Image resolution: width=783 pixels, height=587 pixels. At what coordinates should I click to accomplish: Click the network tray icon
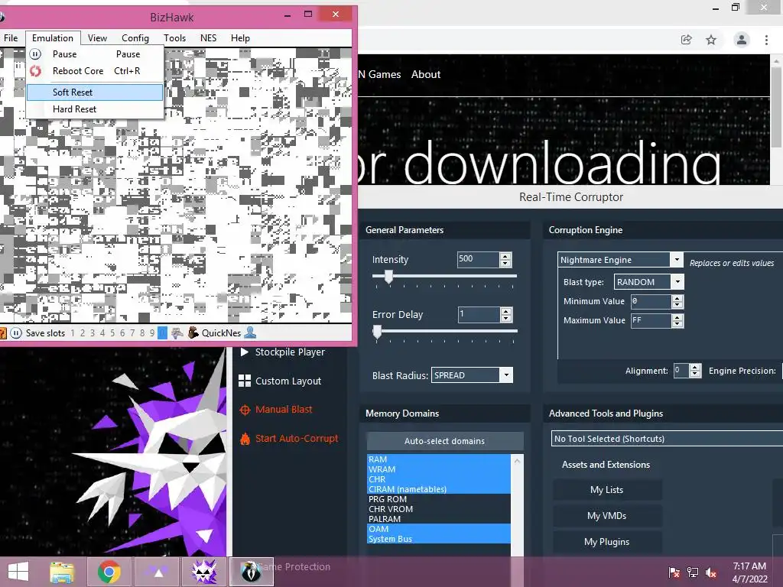coord(693,572)
